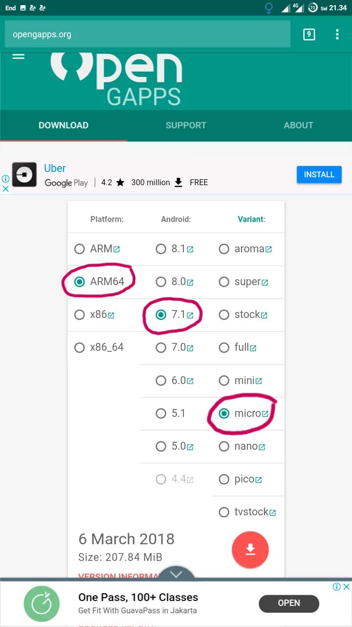Open the browser tab counter showing 9
Screen dimensions: 352x627
pyautogui.click(x=309, y=34)
